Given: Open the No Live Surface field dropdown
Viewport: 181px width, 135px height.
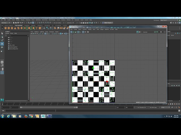Looking at the screenshot, I should (x=57, y=23).
